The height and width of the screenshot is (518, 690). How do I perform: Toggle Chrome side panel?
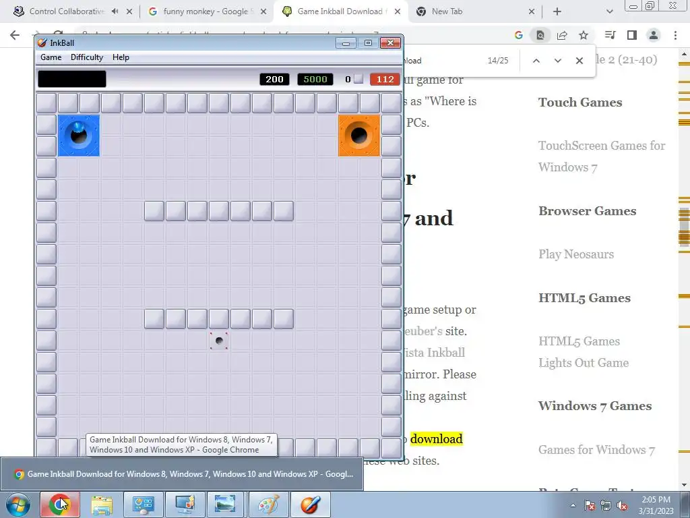(632, 35)
